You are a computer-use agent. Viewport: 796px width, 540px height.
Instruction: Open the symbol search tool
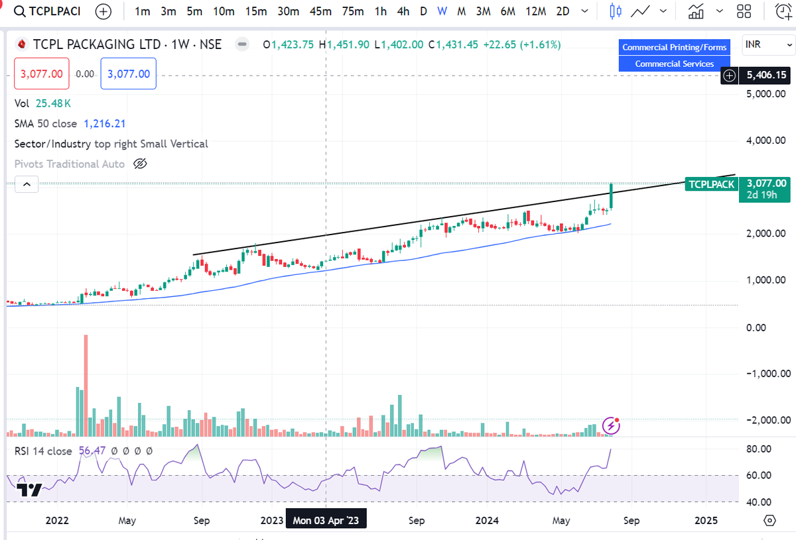click(20, 11)
